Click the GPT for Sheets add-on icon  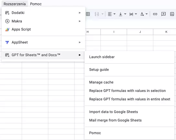pyautogui.click(x=7, y=55)
